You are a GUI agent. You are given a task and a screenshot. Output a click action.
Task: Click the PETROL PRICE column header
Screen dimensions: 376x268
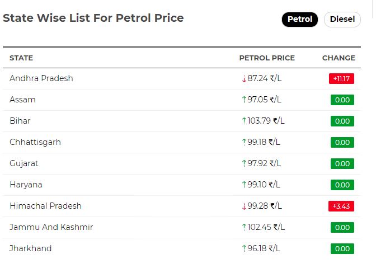267,58
